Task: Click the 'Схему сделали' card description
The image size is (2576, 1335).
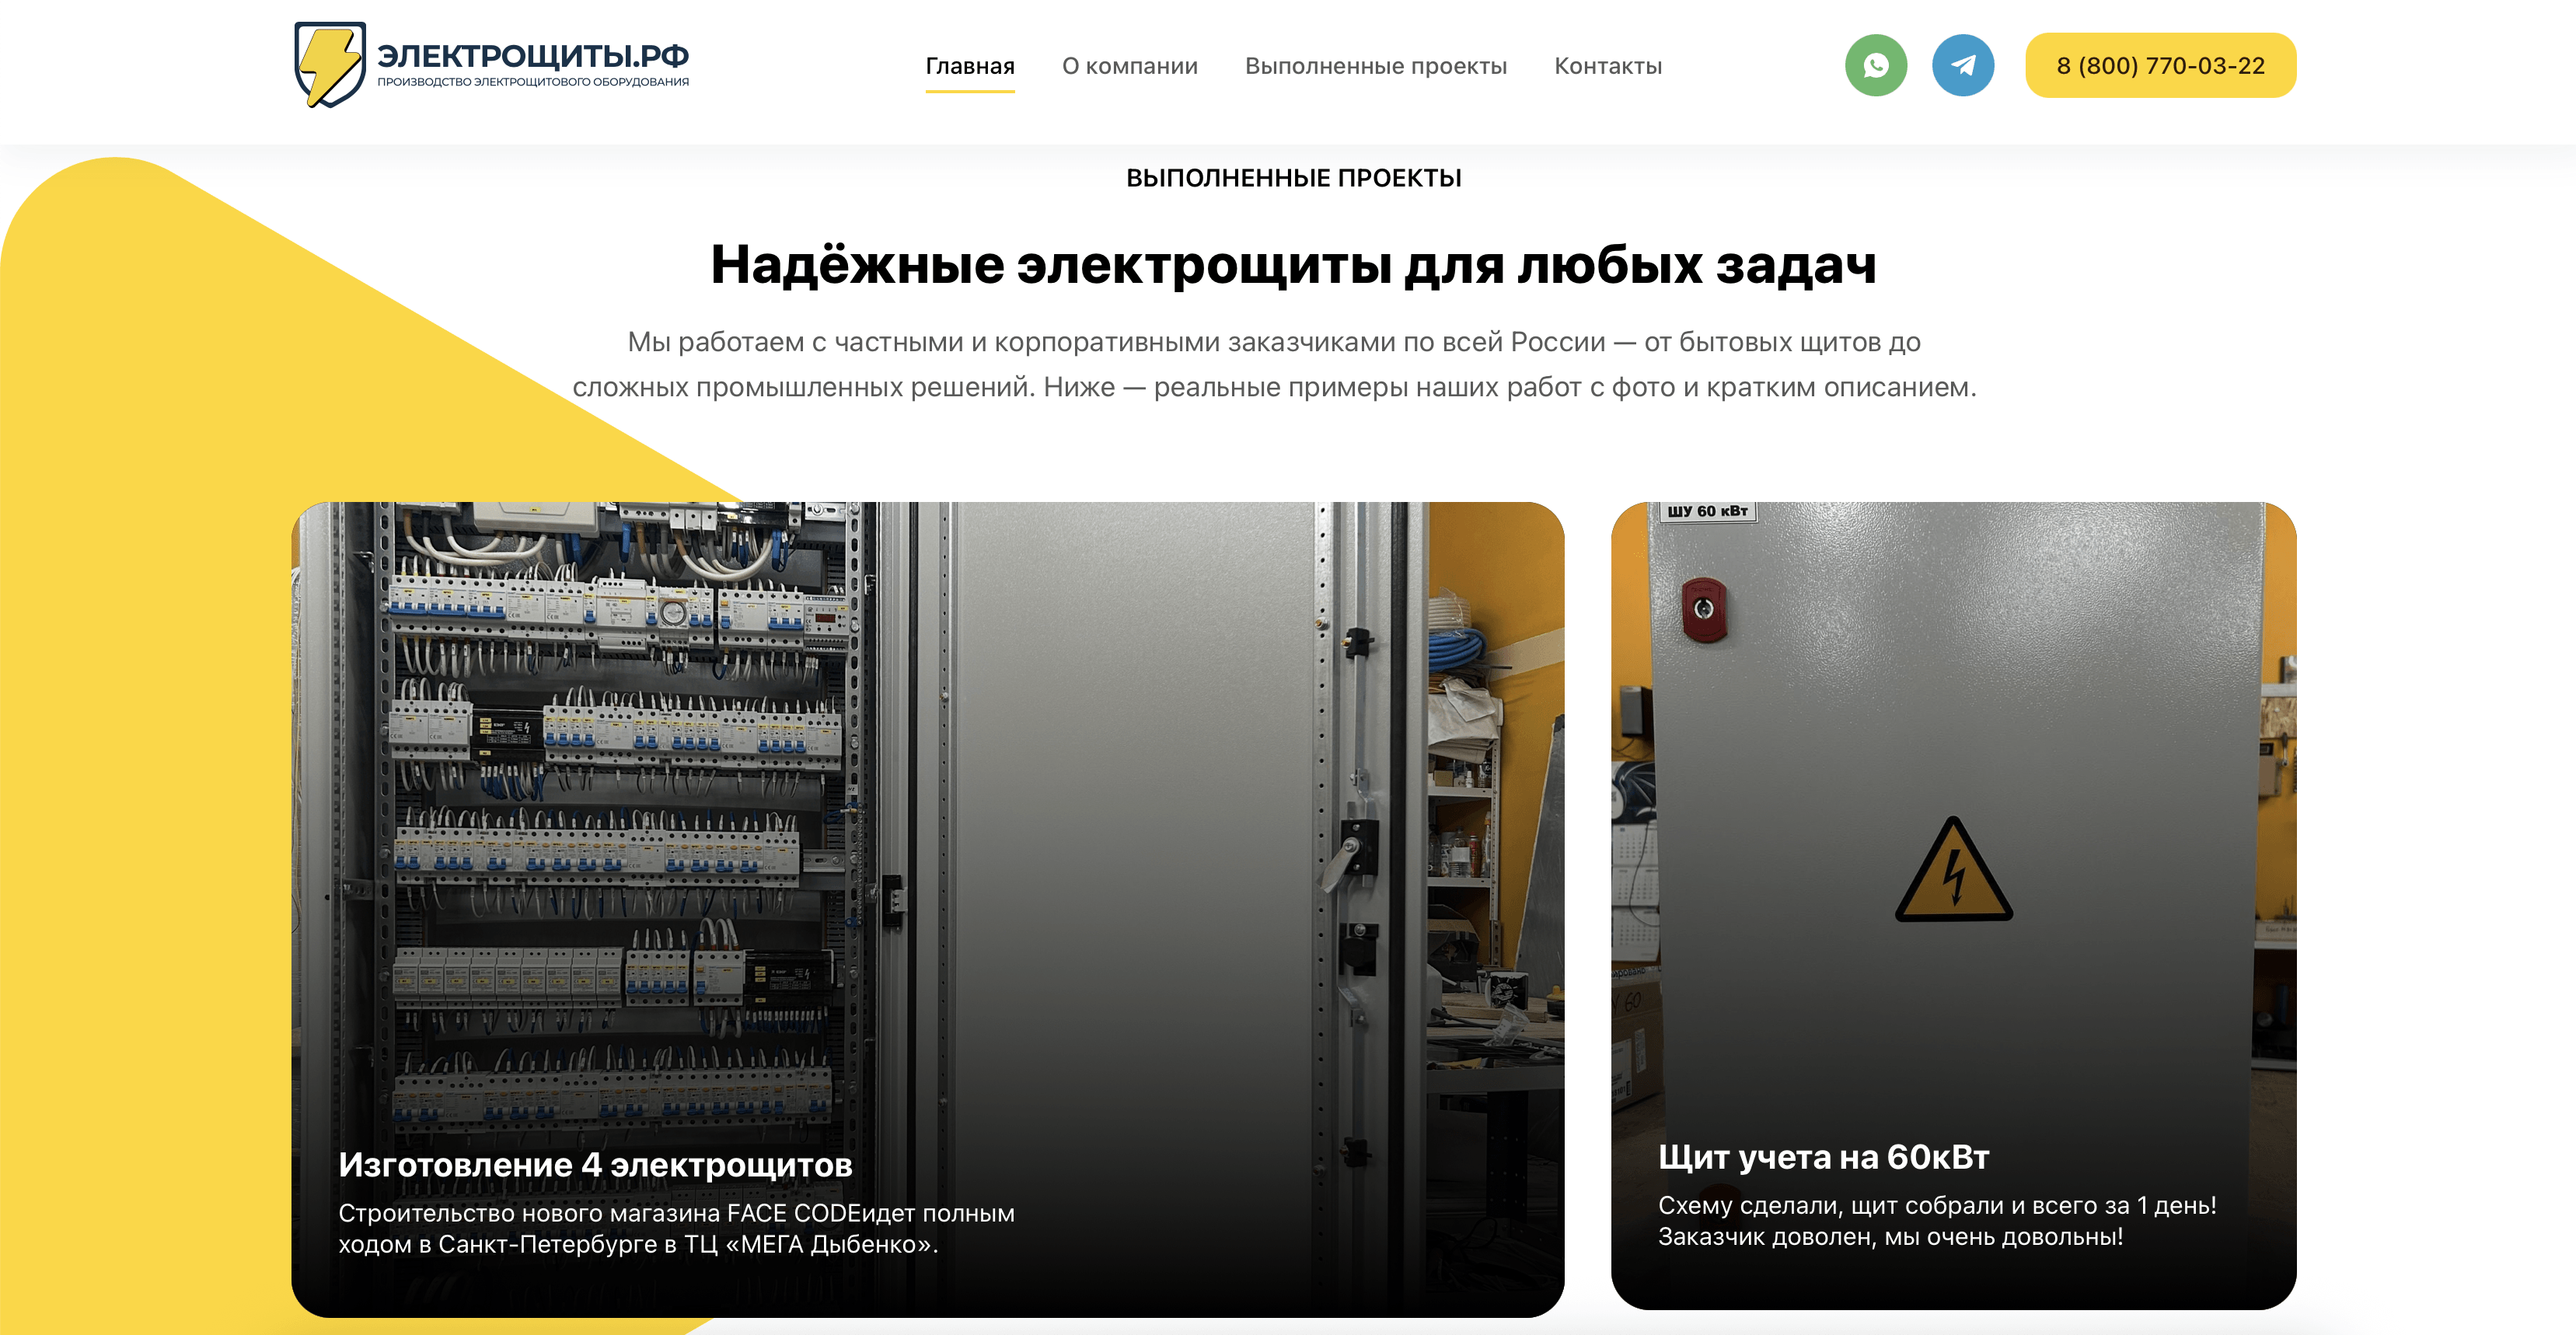Action: tap(1936, 1221)
